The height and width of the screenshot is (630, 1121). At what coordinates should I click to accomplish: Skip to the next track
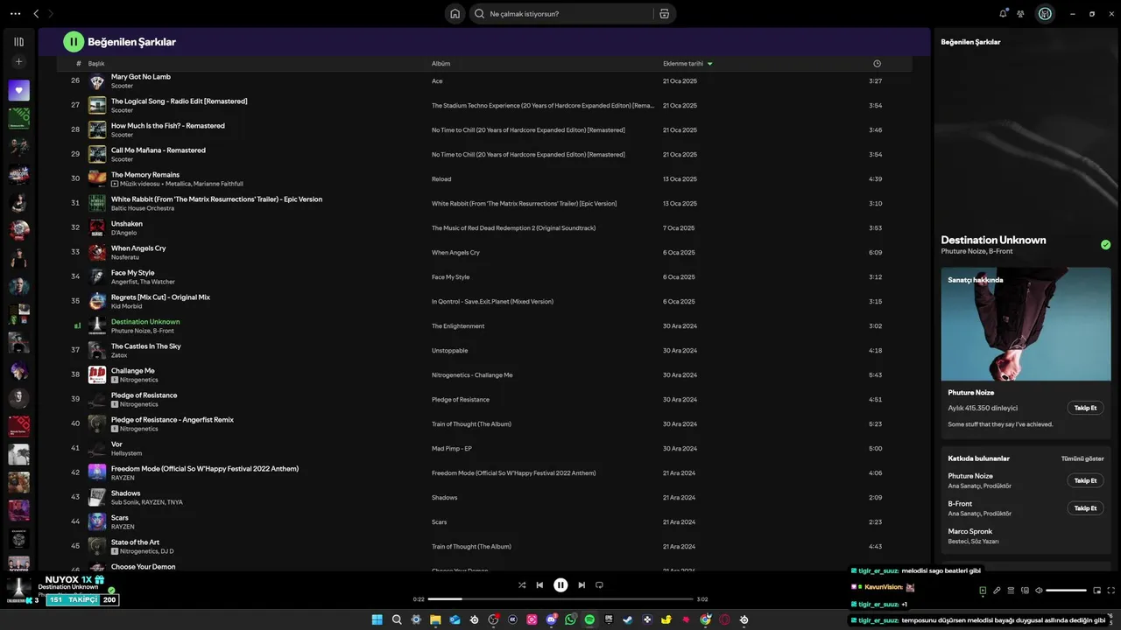point(582,585)
